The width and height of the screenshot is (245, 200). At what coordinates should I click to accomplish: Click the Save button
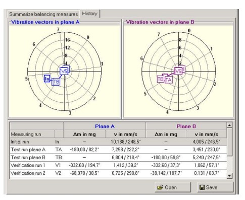pyautogui.click(x=215, y=187)
